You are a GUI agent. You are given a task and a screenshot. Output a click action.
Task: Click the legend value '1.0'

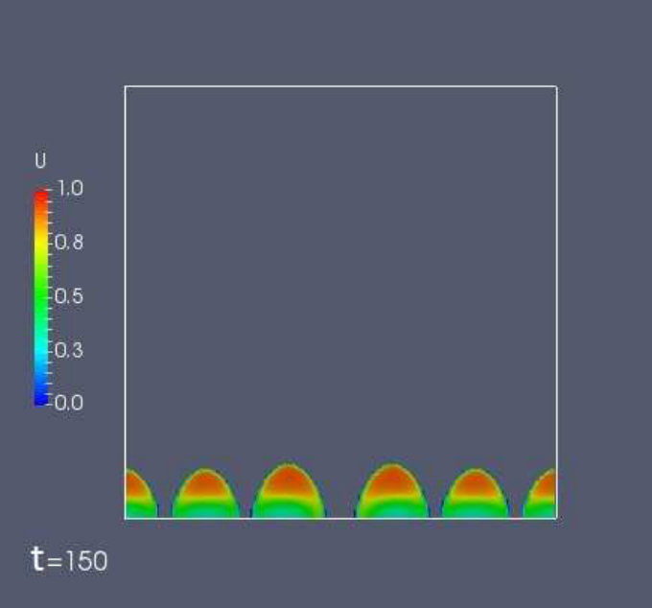click(x=70, y=188)
